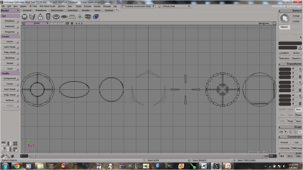Activate the Scale S transform button
Screen dimensions: 303x170
(300, 69)
